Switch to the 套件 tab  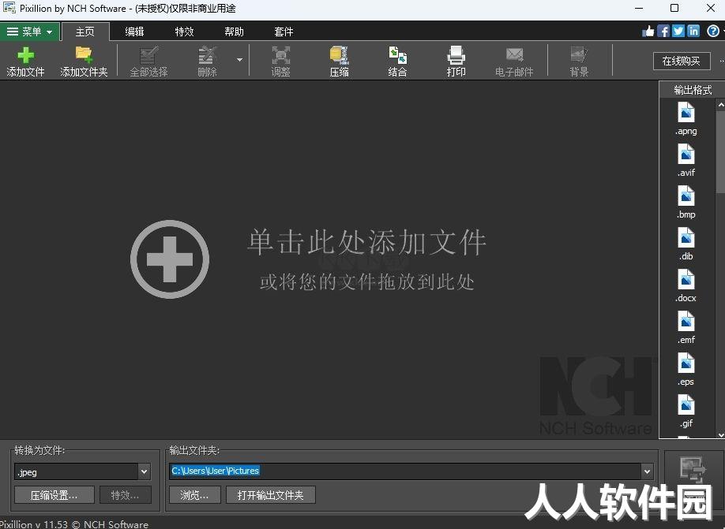point(284,32)
